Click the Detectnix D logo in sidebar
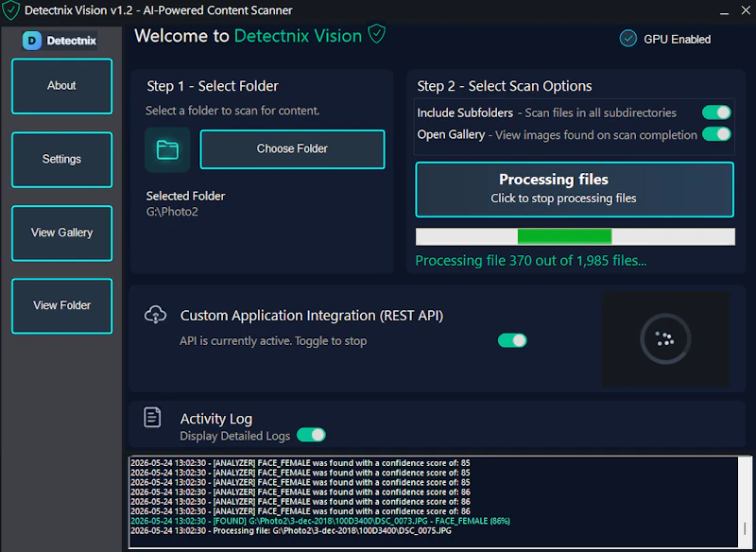The image size is (756, 552). click(32, 41)
